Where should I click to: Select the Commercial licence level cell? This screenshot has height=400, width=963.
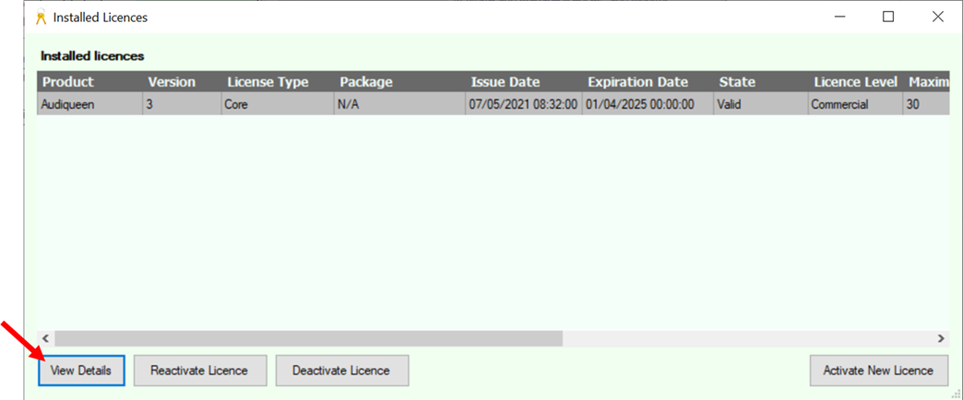855,104
